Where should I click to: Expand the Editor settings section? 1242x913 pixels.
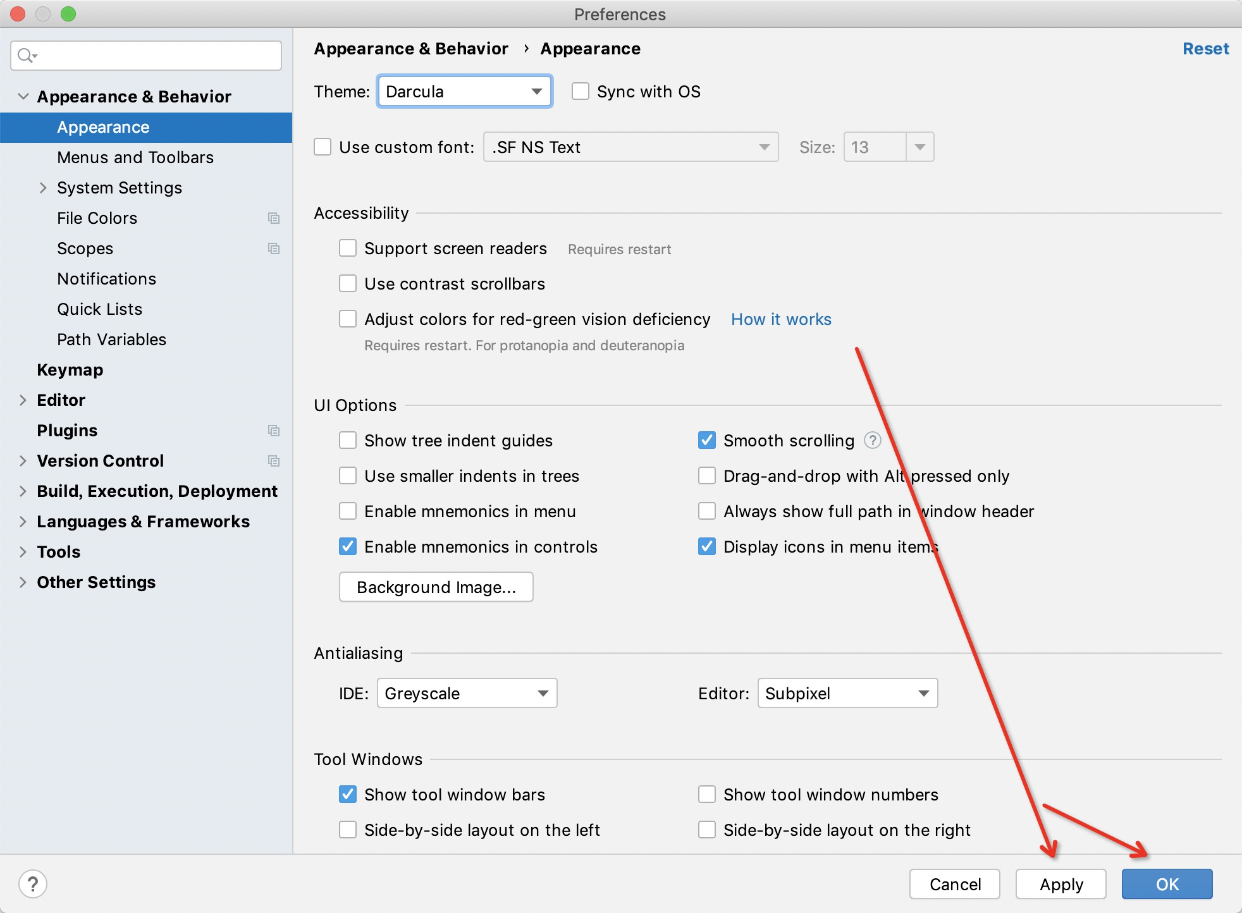(x=23, y=400)
